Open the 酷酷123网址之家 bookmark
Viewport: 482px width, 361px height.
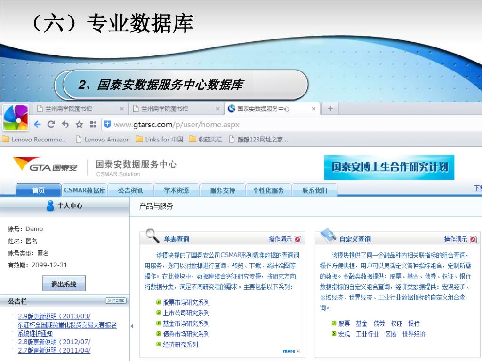(x=259, y=140)
